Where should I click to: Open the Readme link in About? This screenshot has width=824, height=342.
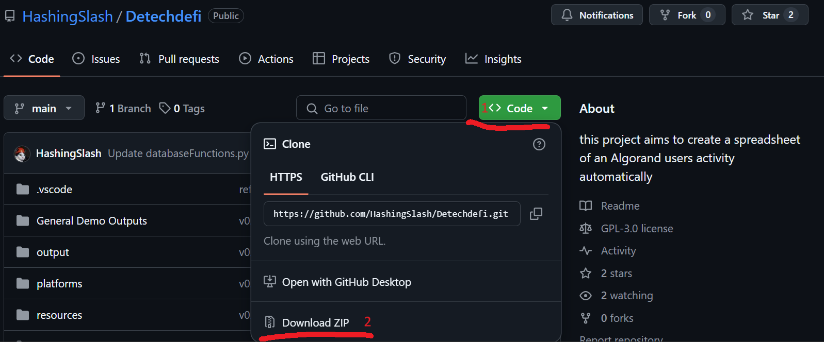[x=620, y=206]
